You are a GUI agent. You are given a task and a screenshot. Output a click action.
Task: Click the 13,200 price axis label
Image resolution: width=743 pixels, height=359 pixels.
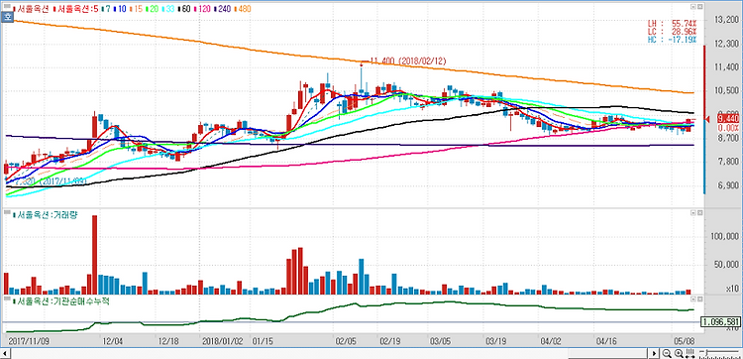728,20
